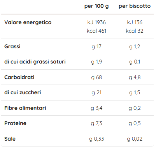Select the 'Proteine' row label
Viewport: 156px width, 150px height.
pyautogui.click(x=15, y=123)
